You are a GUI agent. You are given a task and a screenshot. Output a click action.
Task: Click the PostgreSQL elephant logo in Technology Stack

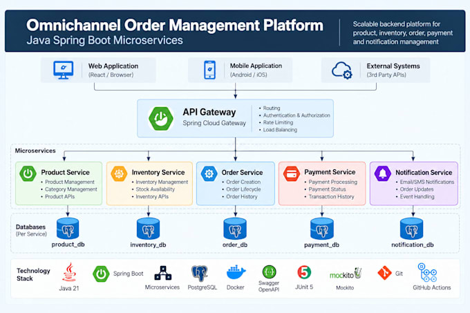(x=200, y=273)
